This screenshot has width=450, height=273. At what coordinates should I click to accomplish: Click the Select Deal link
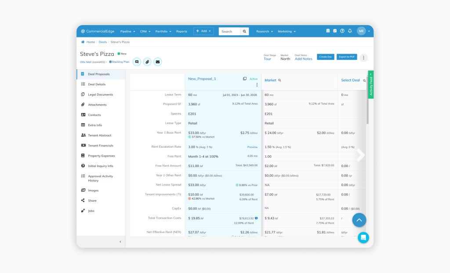click(350, 80)
